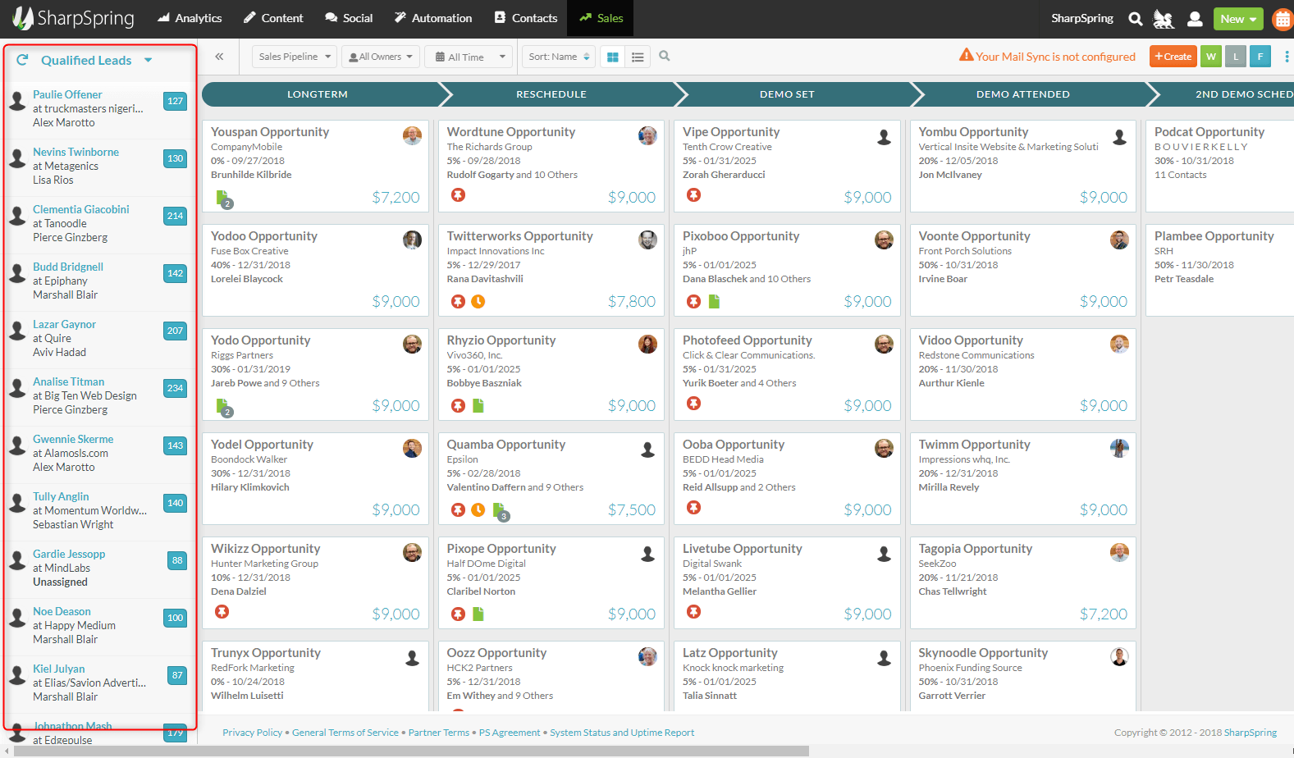Open the Contacts menu
This screenshot has width=1294, height=758.
[x=526, y=18]
